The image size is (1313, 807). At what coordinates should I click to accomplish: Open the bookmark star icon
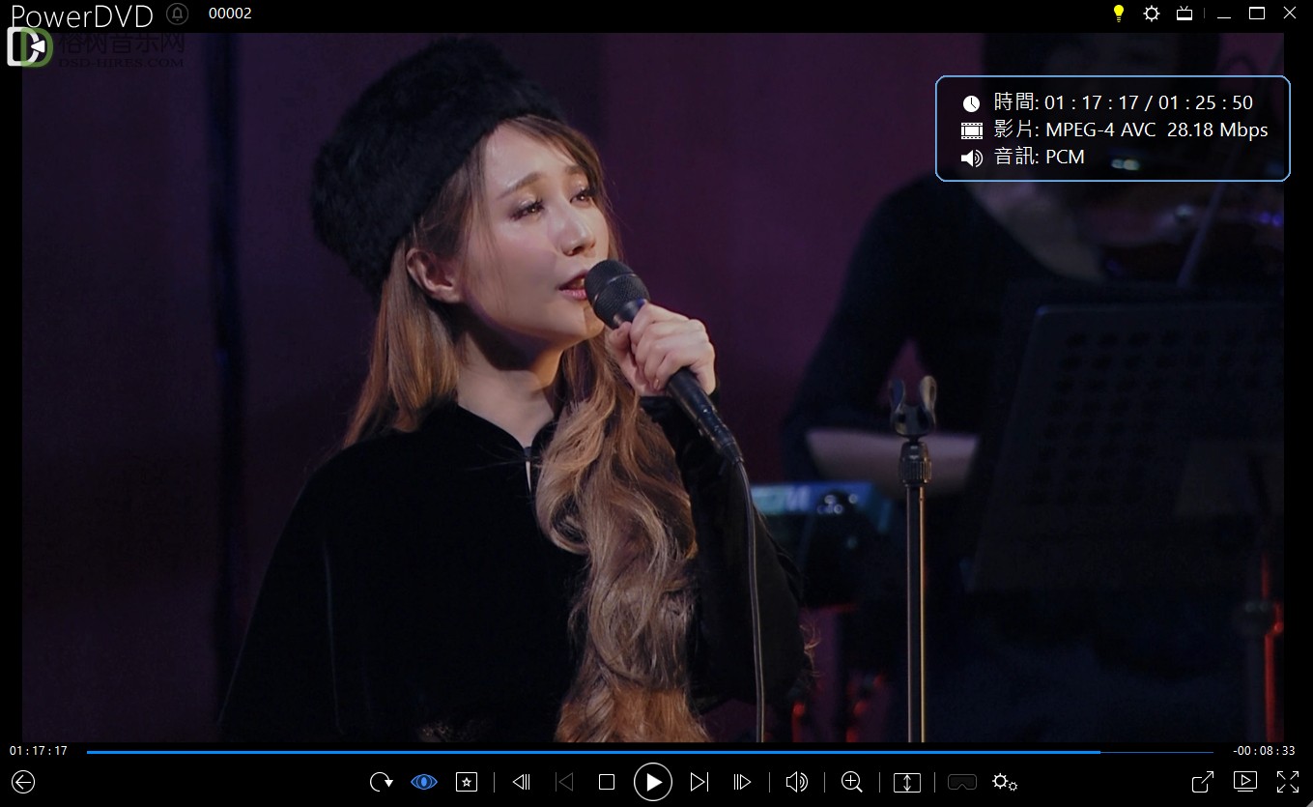point(467,782)
